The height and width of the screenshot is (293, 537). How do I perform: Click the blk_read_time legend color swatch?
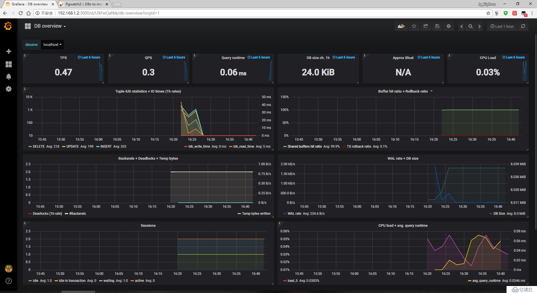[x=230, y=146]
